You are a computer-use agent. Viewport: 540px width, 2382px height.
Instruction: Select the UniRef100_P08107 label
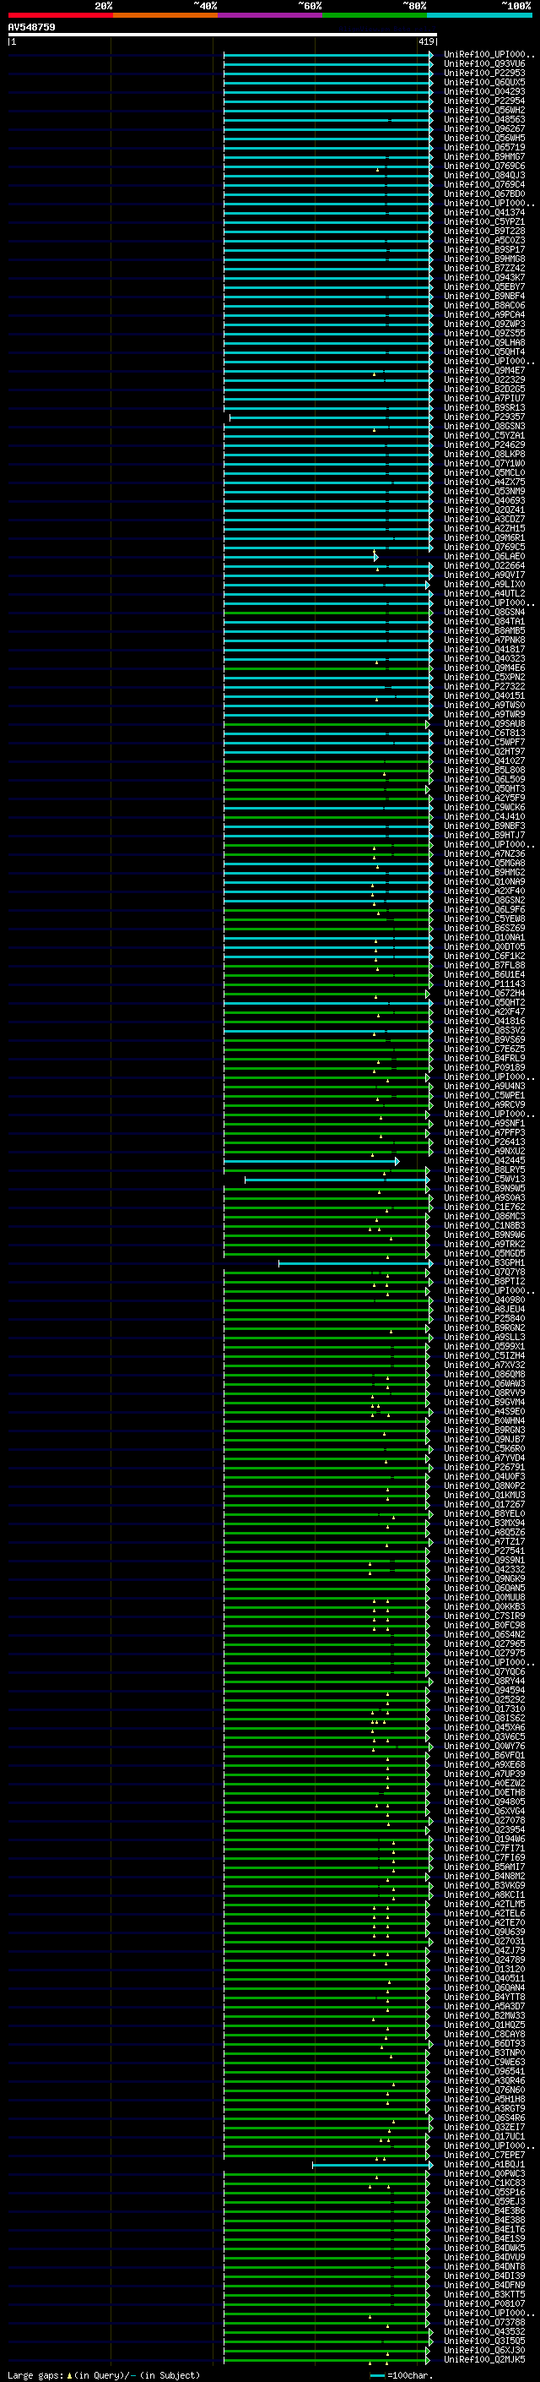point(484,2304)
